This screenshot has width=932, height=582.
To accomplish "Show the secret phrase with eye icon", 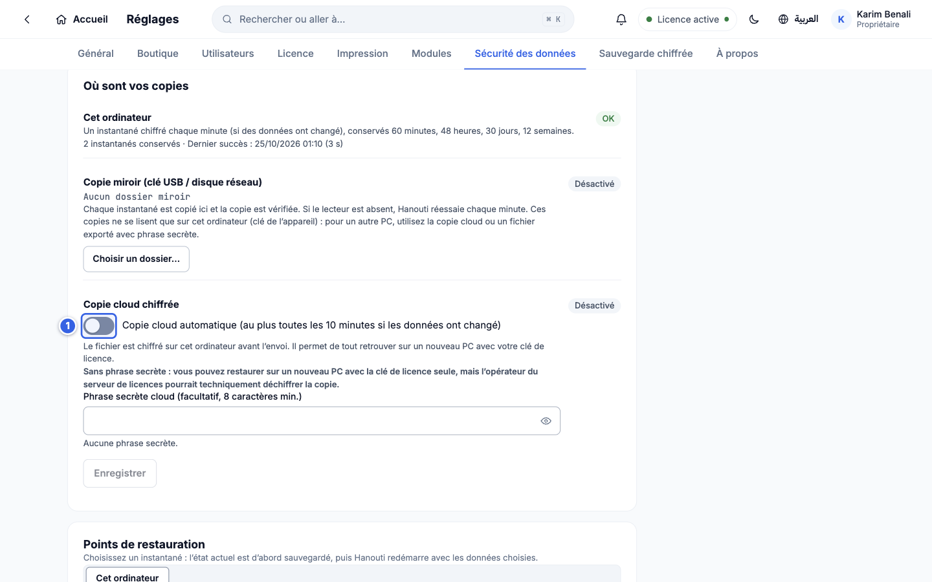I will [546, 421].
